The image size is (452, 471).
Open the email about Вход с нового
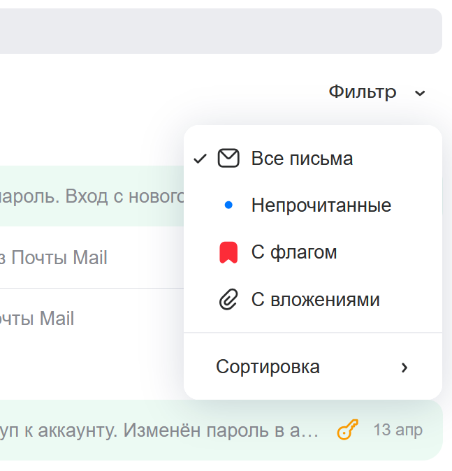point(91,196)
